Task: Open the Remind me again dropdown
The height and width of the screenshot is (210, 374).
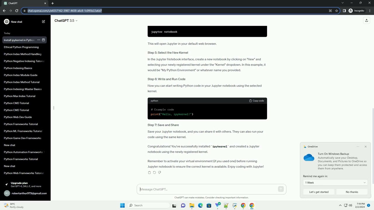Action: pos(335,183)
